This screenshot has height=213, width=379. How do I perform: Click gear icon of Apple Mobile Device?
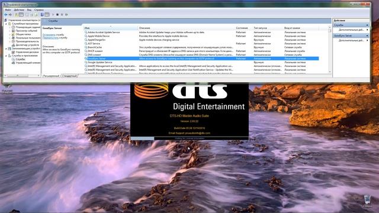tap(86, 36)
